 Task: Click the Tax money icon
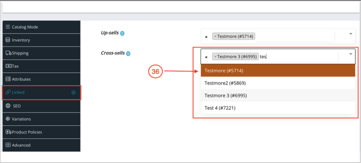click(8, 66)
